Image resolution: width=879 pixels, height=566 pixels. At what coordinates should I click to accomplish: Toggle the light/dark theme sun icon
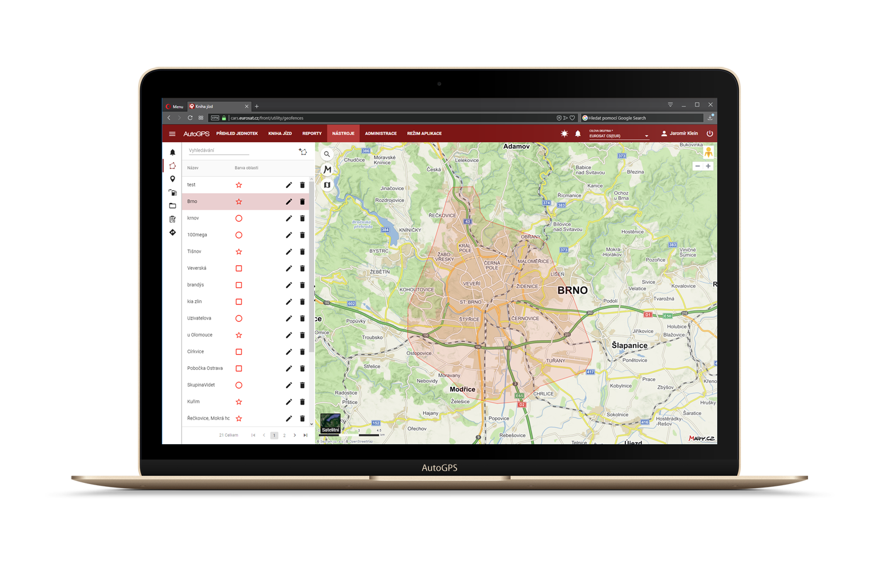coord(564,134)
